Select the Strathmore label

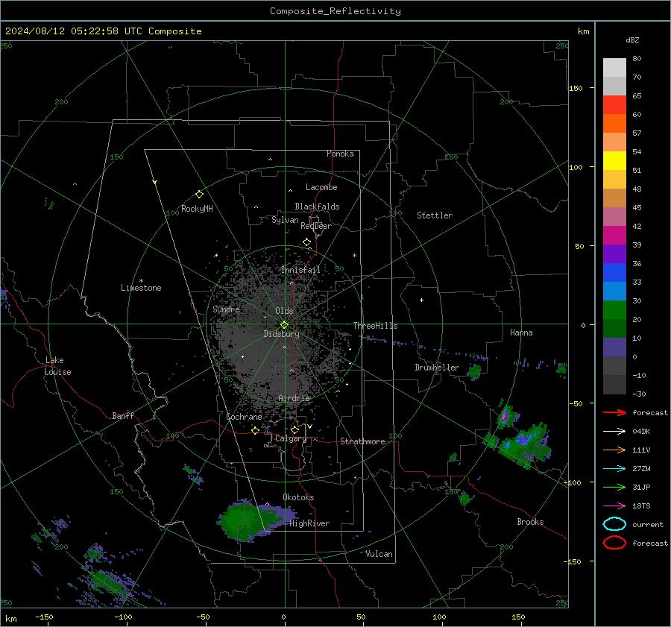tap(362, 441)
